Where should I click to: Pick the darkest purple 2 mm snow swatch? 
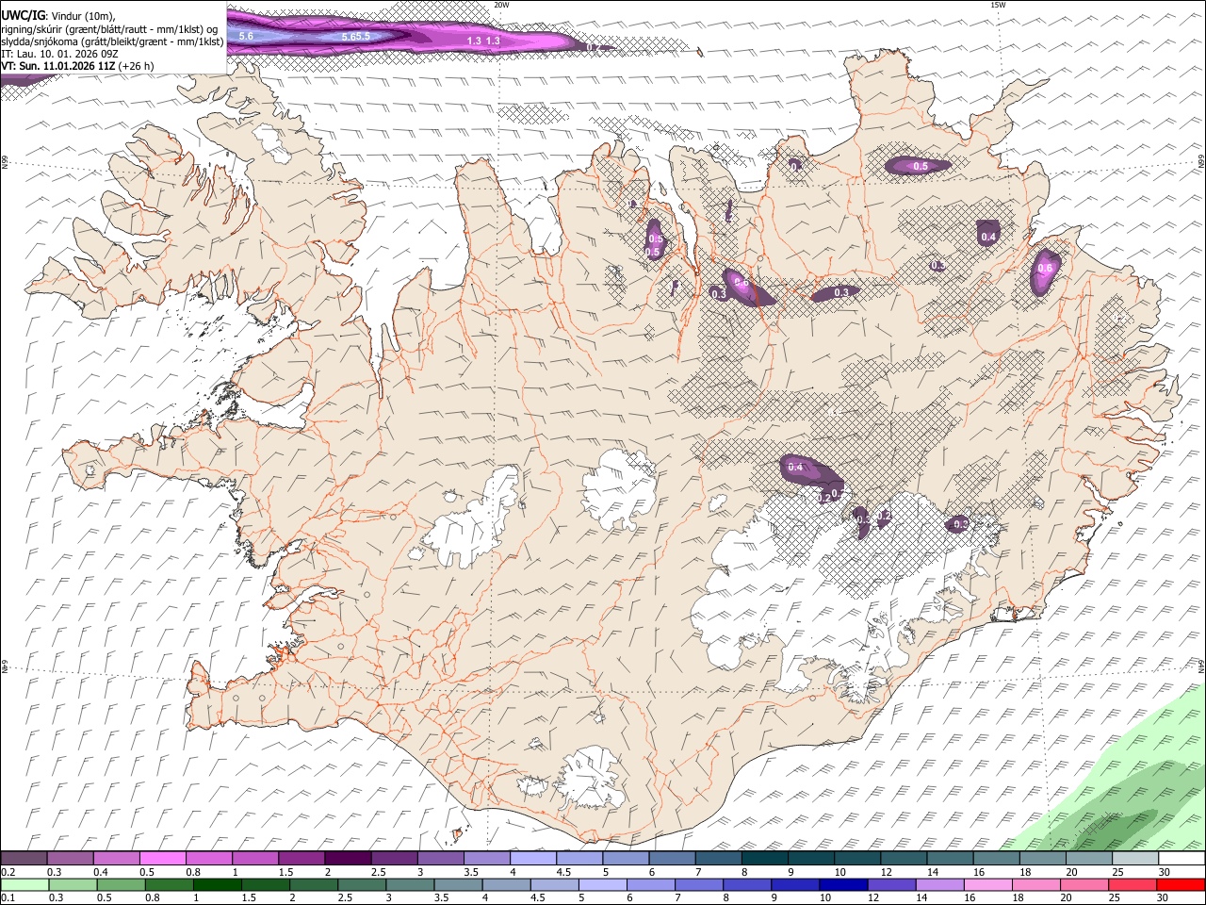(x=347, y=859)
